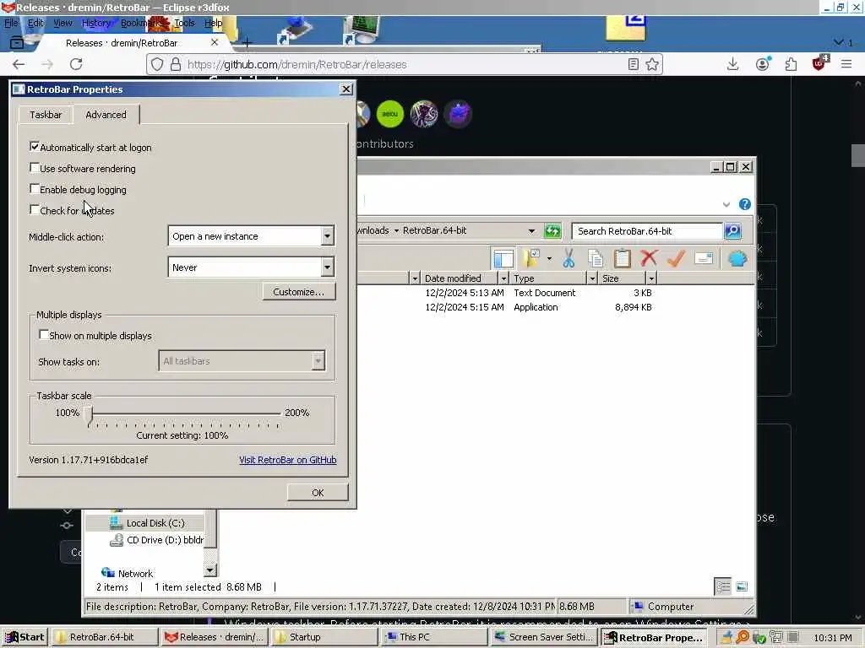Select CD Drive (D:) in navigation pane
The image size is (865, 648).
156,540
